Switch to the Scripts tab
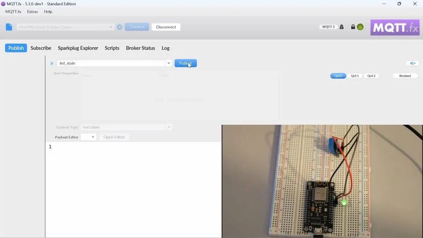The height and width of the screenshot is (238, 423). (x=112, y=48)
